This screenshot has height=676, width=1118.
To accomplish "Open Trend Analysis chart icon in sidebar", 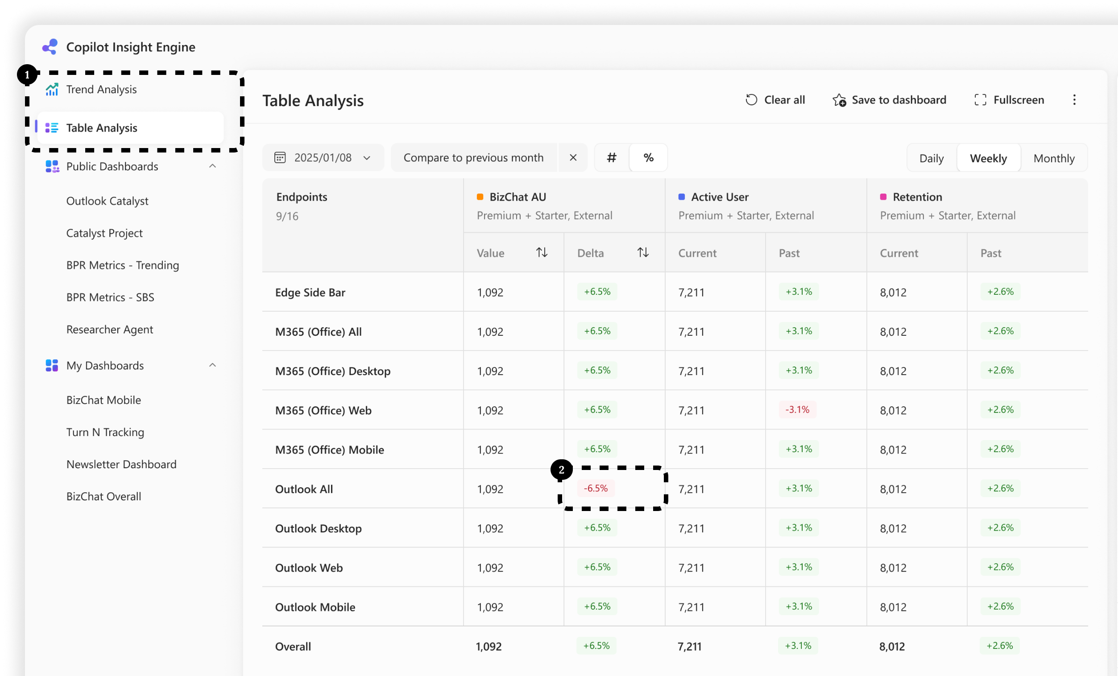I will point(52,89).
